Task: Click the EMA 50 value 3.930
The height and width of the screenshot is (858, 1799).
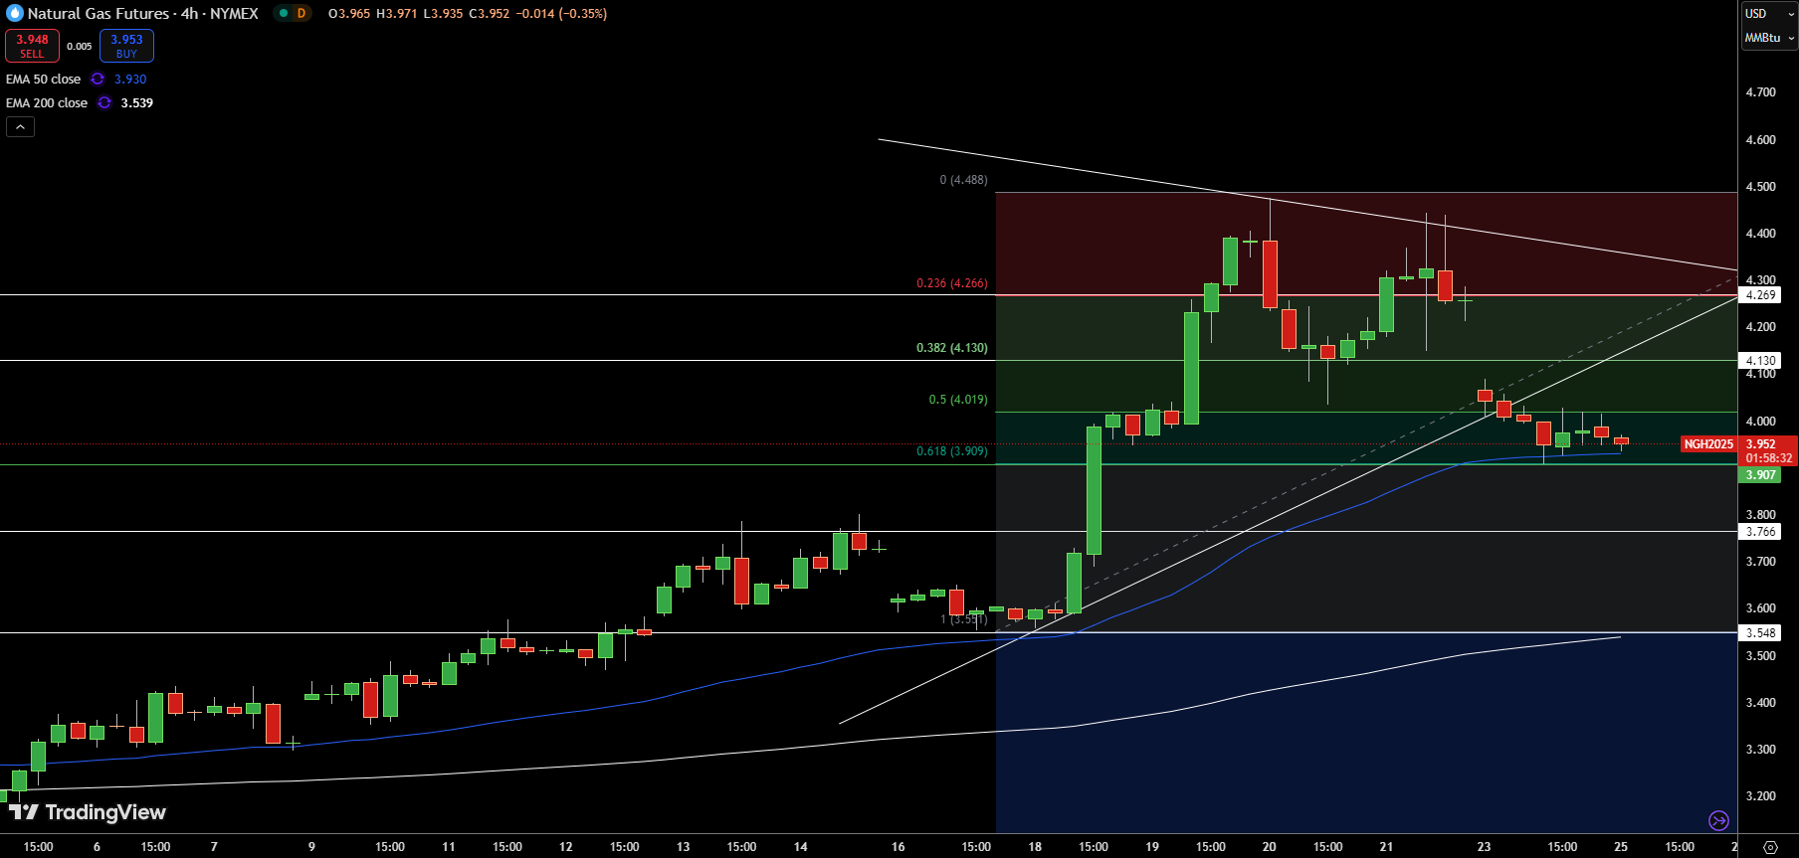Action: (x=130, y=80)
